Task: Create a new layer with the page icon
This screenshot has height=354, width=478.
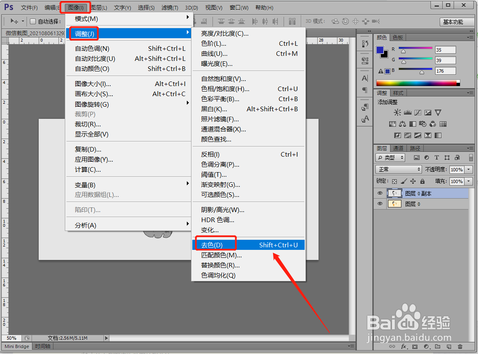Action: click(x=449, y=347)
